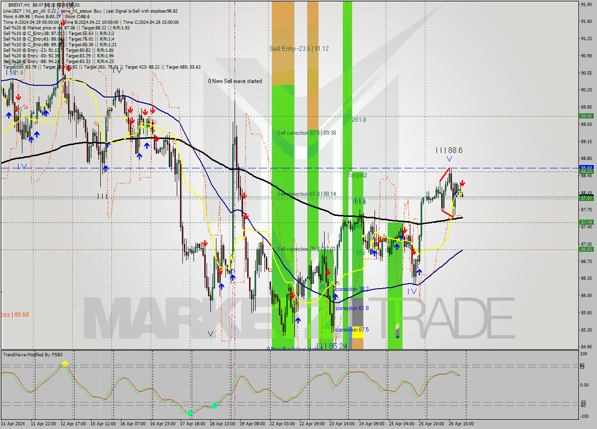The image size is (597, 429).
Task: Click the blue 'correction 38.2' label
Action: [x=352, y=289]
